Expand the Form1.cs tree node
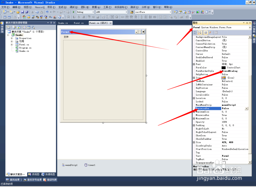 12,45
